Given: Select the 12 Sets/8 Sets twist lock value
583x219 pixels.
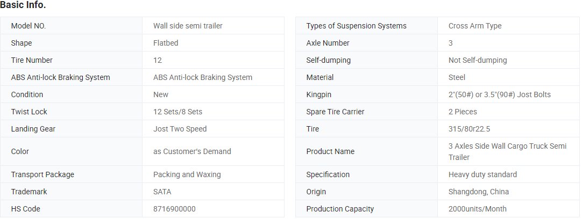Looking at the screenshot, I should point(177,111).
